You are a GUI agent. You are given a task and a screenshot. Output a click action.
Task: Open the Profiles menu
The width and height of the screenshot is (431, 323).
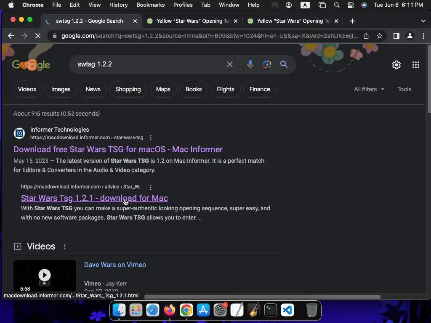pos(183,5)
